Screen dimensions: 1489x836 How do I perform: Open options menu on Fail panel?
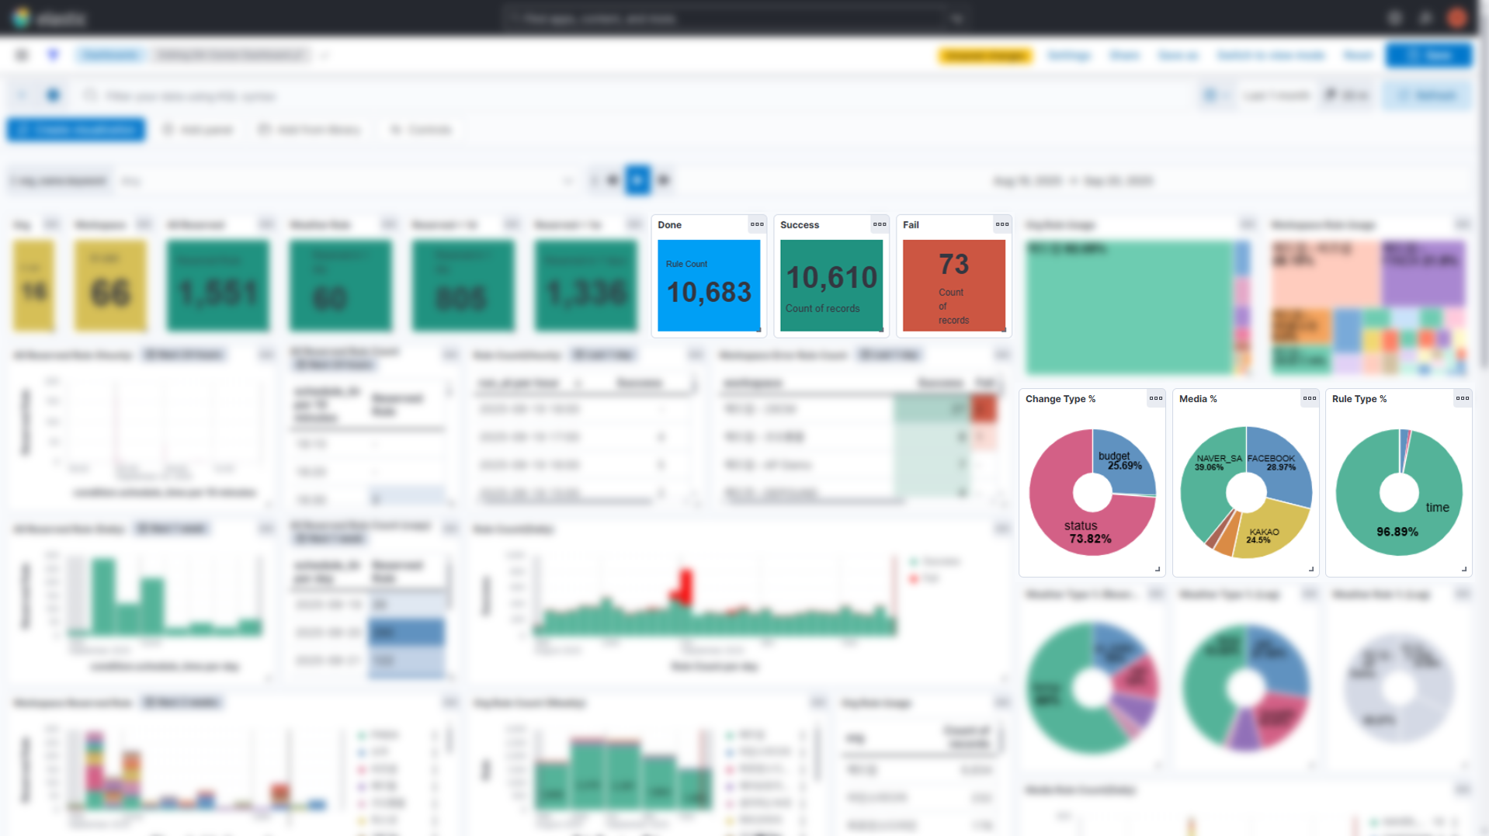point(1001,225)
